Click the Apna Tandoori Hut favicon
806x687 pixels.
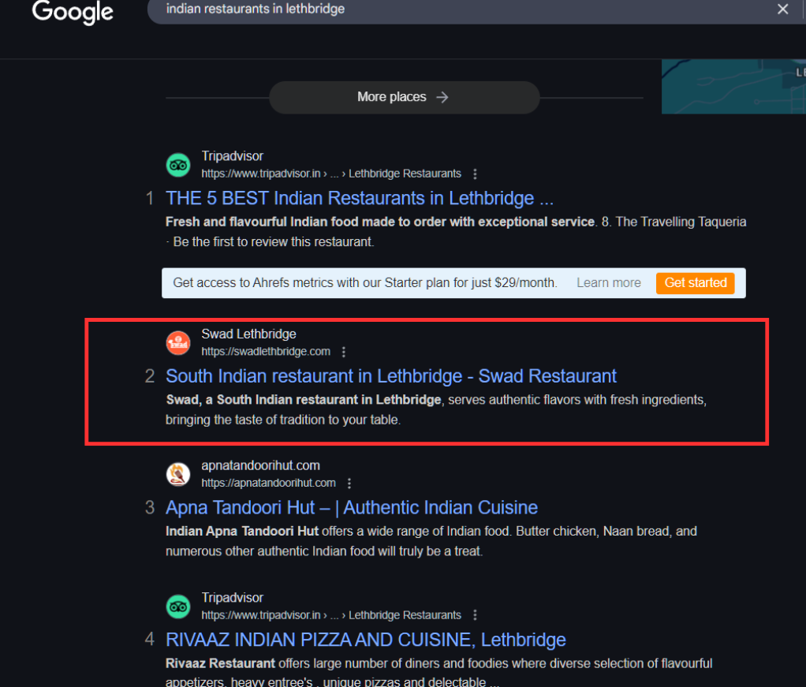(178, 474)
